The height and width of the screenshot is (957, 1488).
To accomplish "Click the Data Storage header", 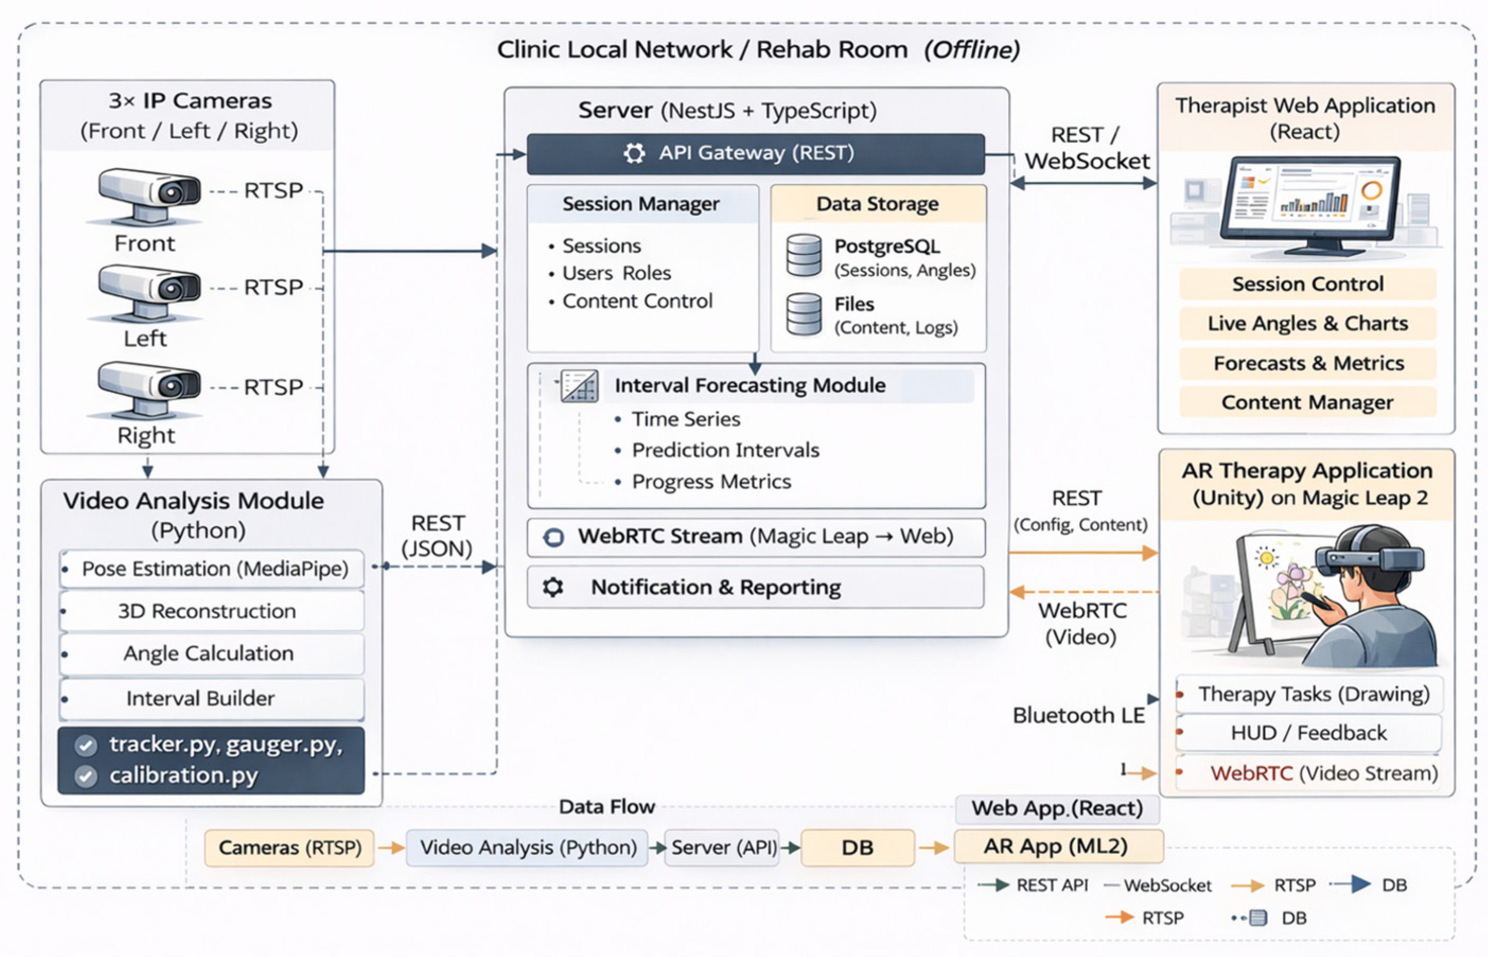I will pos(878,204).
